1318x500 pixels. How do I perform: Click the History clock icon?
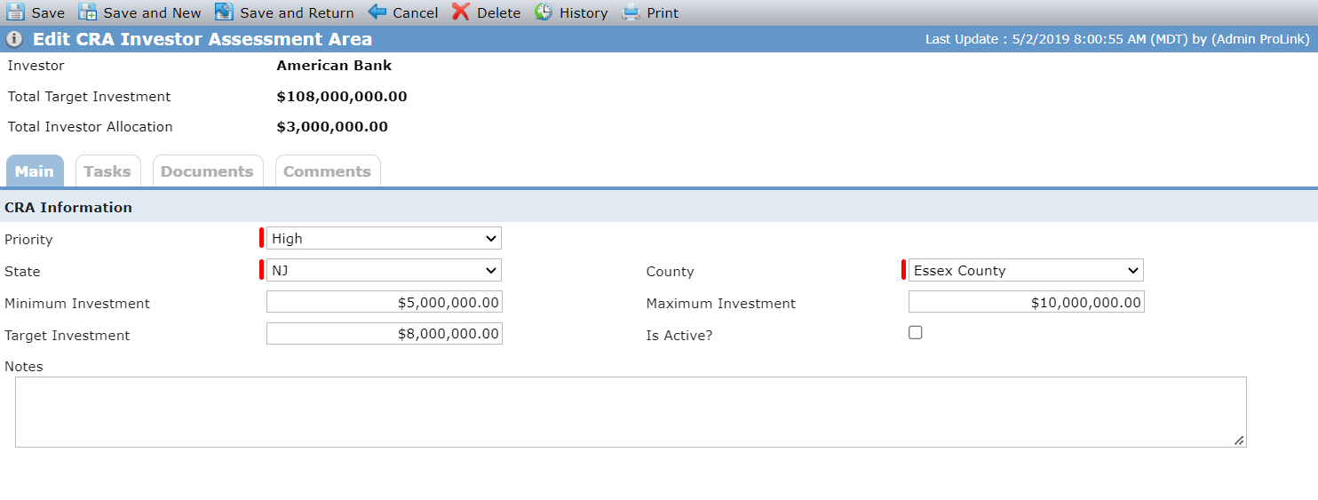click(544, 12)
